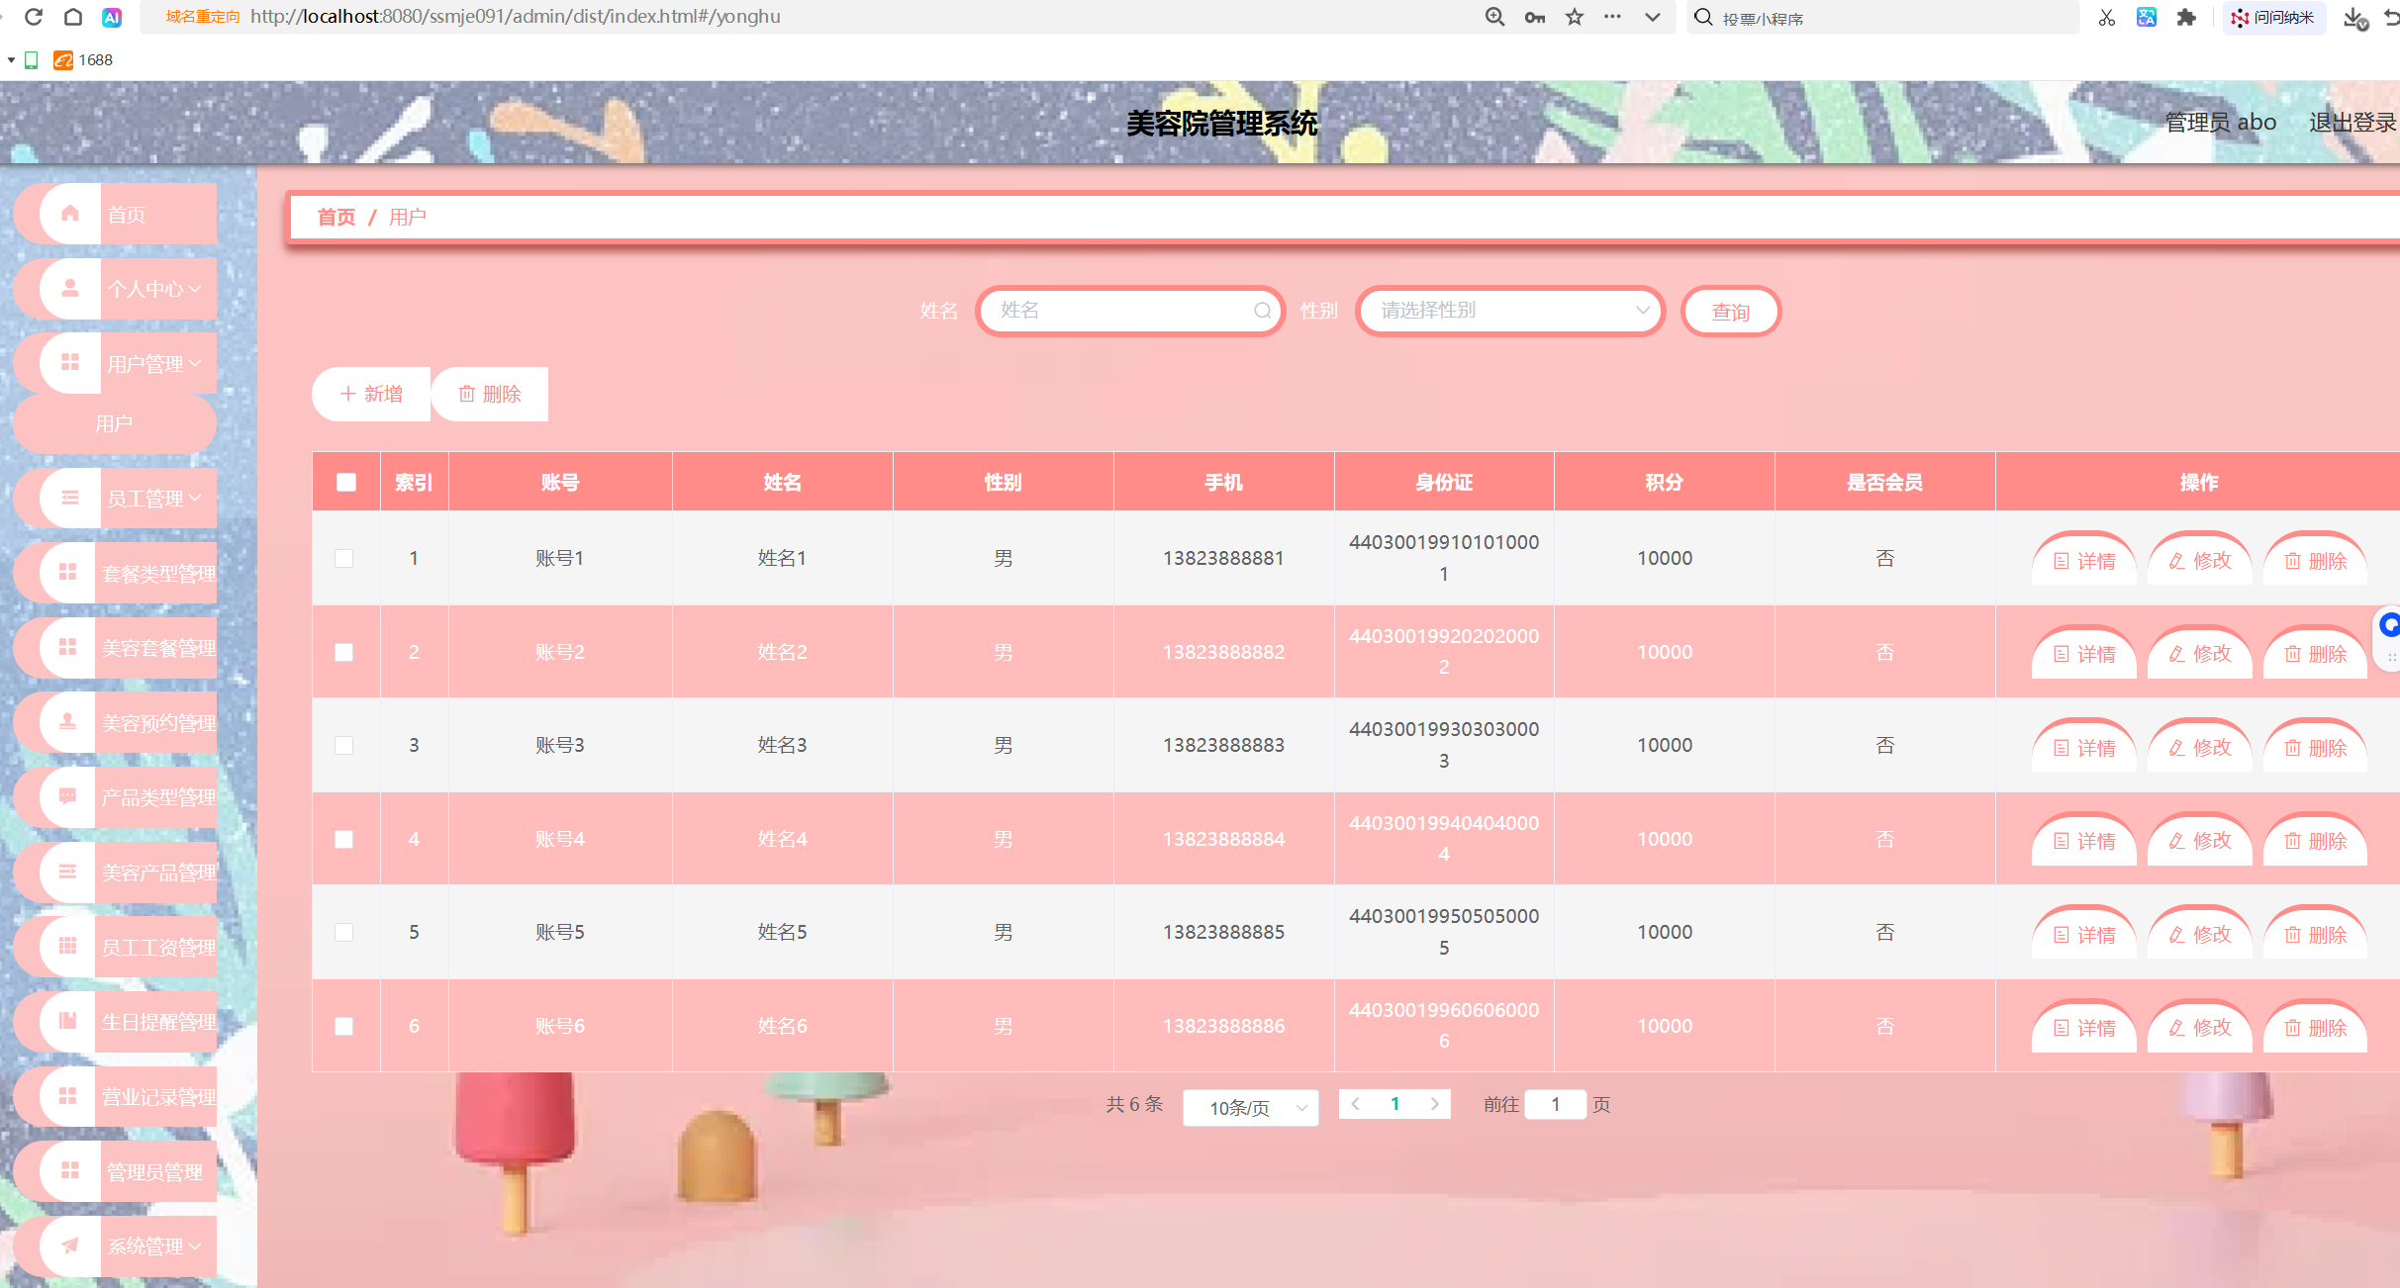2400x1288 pixels.
Task: Toggle the select-all checkbox in table header
Action: coord(345,482)
